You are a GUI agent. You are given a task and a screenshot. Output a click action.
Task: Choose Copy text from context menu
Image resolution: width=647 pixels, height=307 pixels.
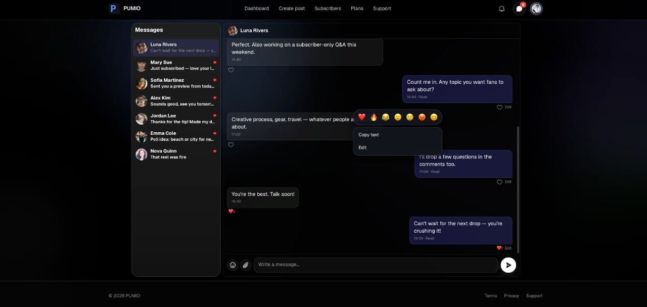tap(397, 135)
